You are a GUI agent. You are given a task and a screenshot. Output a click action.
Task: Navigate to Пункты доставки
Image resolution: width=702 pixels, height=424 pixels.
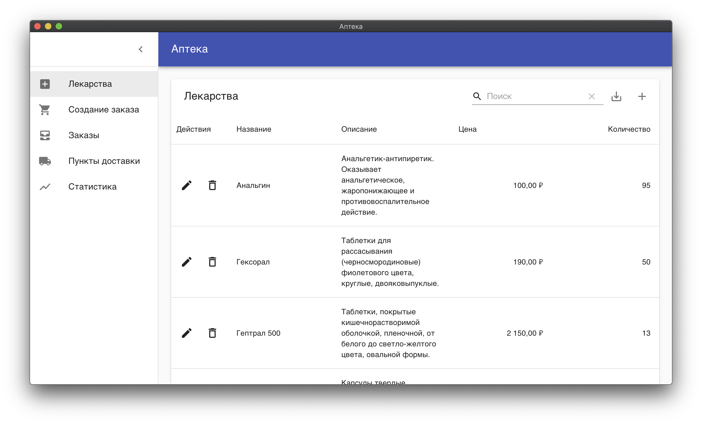(x=104, y=161)
